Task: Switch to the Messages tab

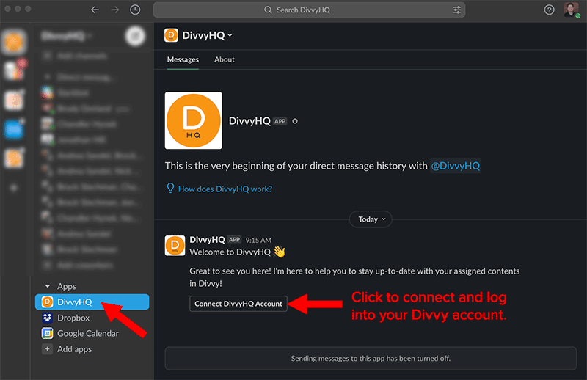Action: (183, 59)
